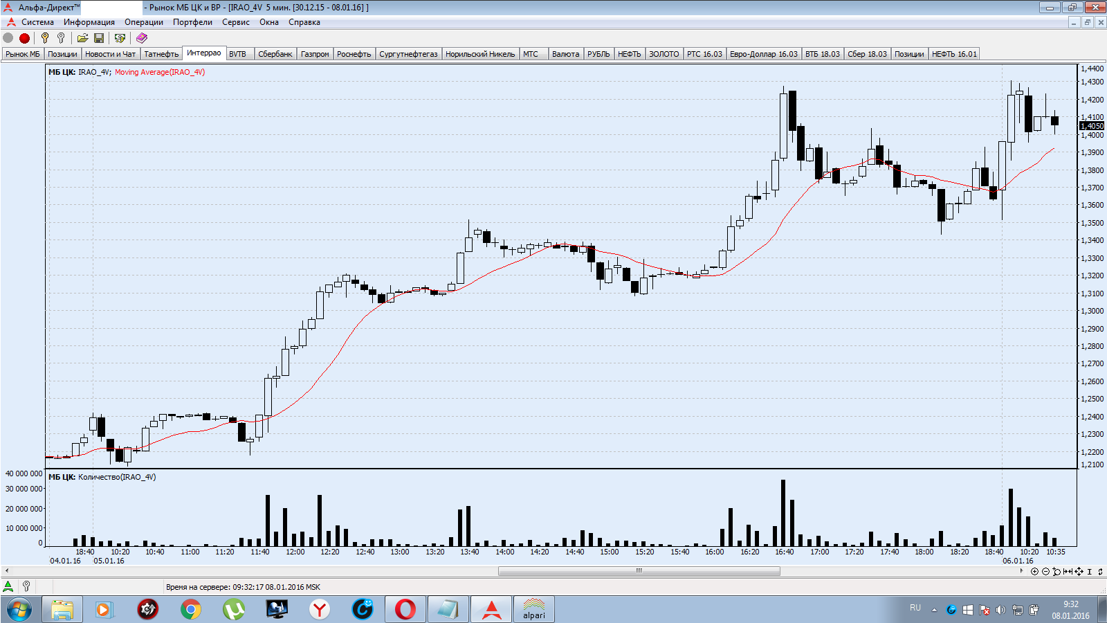
Task: Switch to the РТС 16.03 tab
Action: (x=704, y=54)
